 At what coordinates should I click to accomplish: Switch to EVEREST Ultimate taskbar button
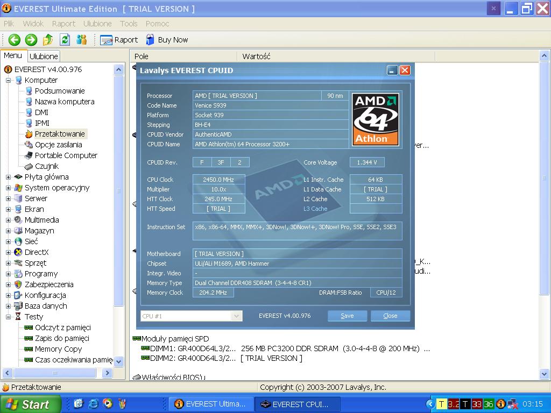pos(211,404)
